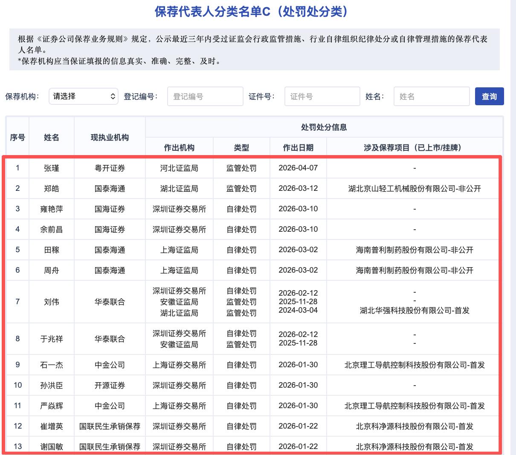Click date 2026-01-30 in 孙洪臣's row
The width and height of the screenshot is (516, 455).
298,385
